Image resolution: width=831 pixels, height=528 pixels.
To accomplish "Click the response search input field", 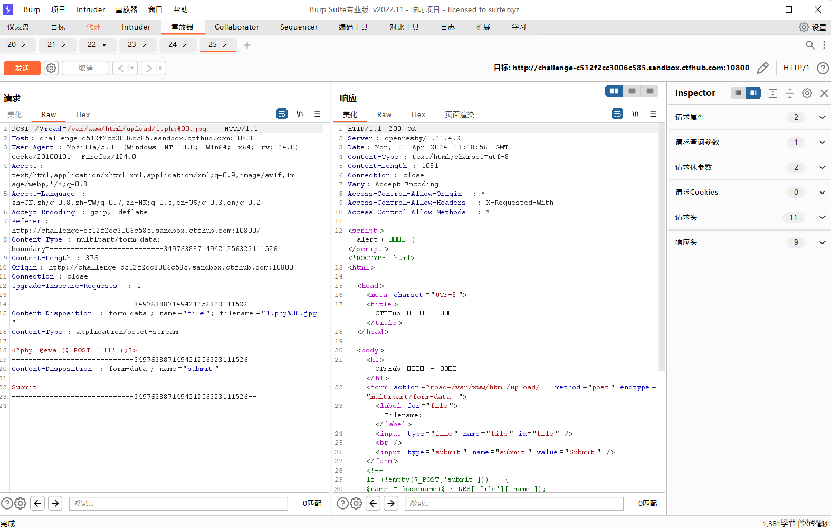I will point(514,503).
